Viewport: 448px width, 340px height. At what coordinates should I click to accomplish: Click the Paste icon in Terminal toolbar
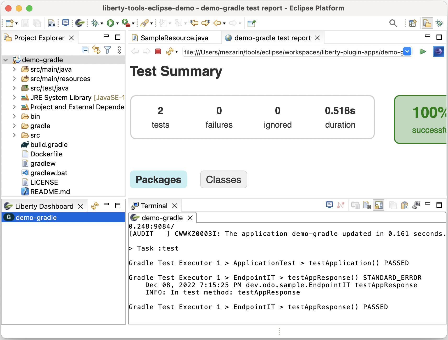coord(405,205)
